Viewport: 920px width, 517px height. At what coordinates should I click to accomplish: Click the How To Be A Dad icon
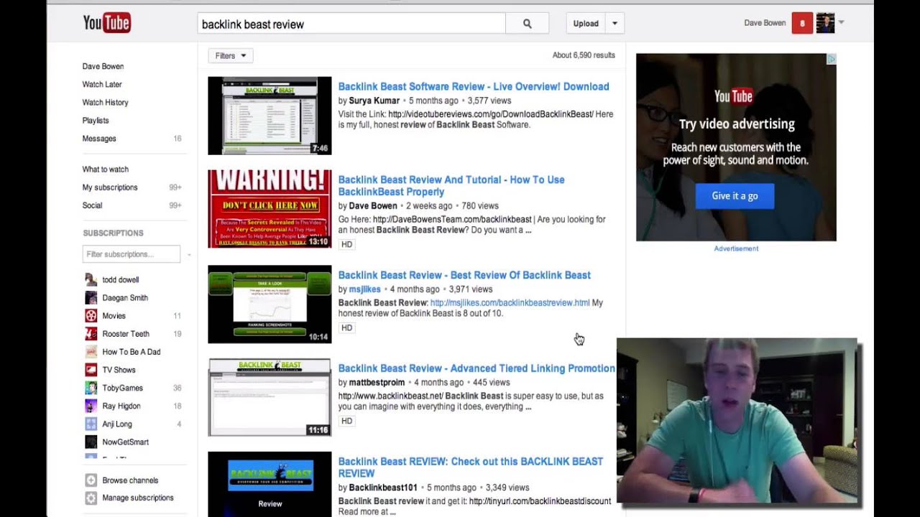(x=91, y=352)
